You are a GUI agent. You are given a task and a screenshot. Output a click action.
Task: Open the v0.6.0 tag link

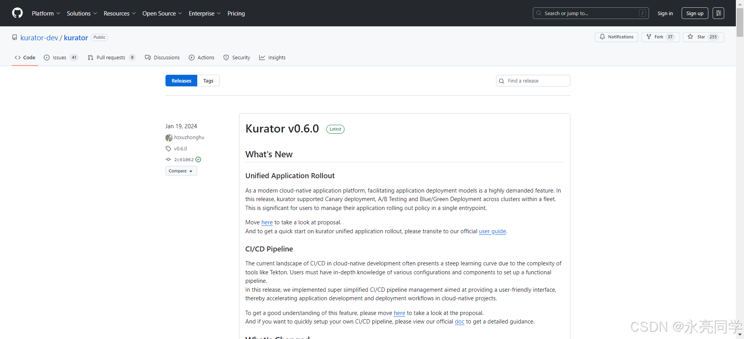tap(181, 148)
